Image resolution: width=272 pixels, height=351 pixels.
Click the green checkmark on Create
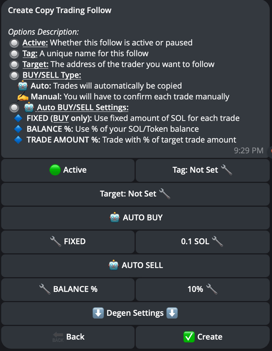[189, 337]
